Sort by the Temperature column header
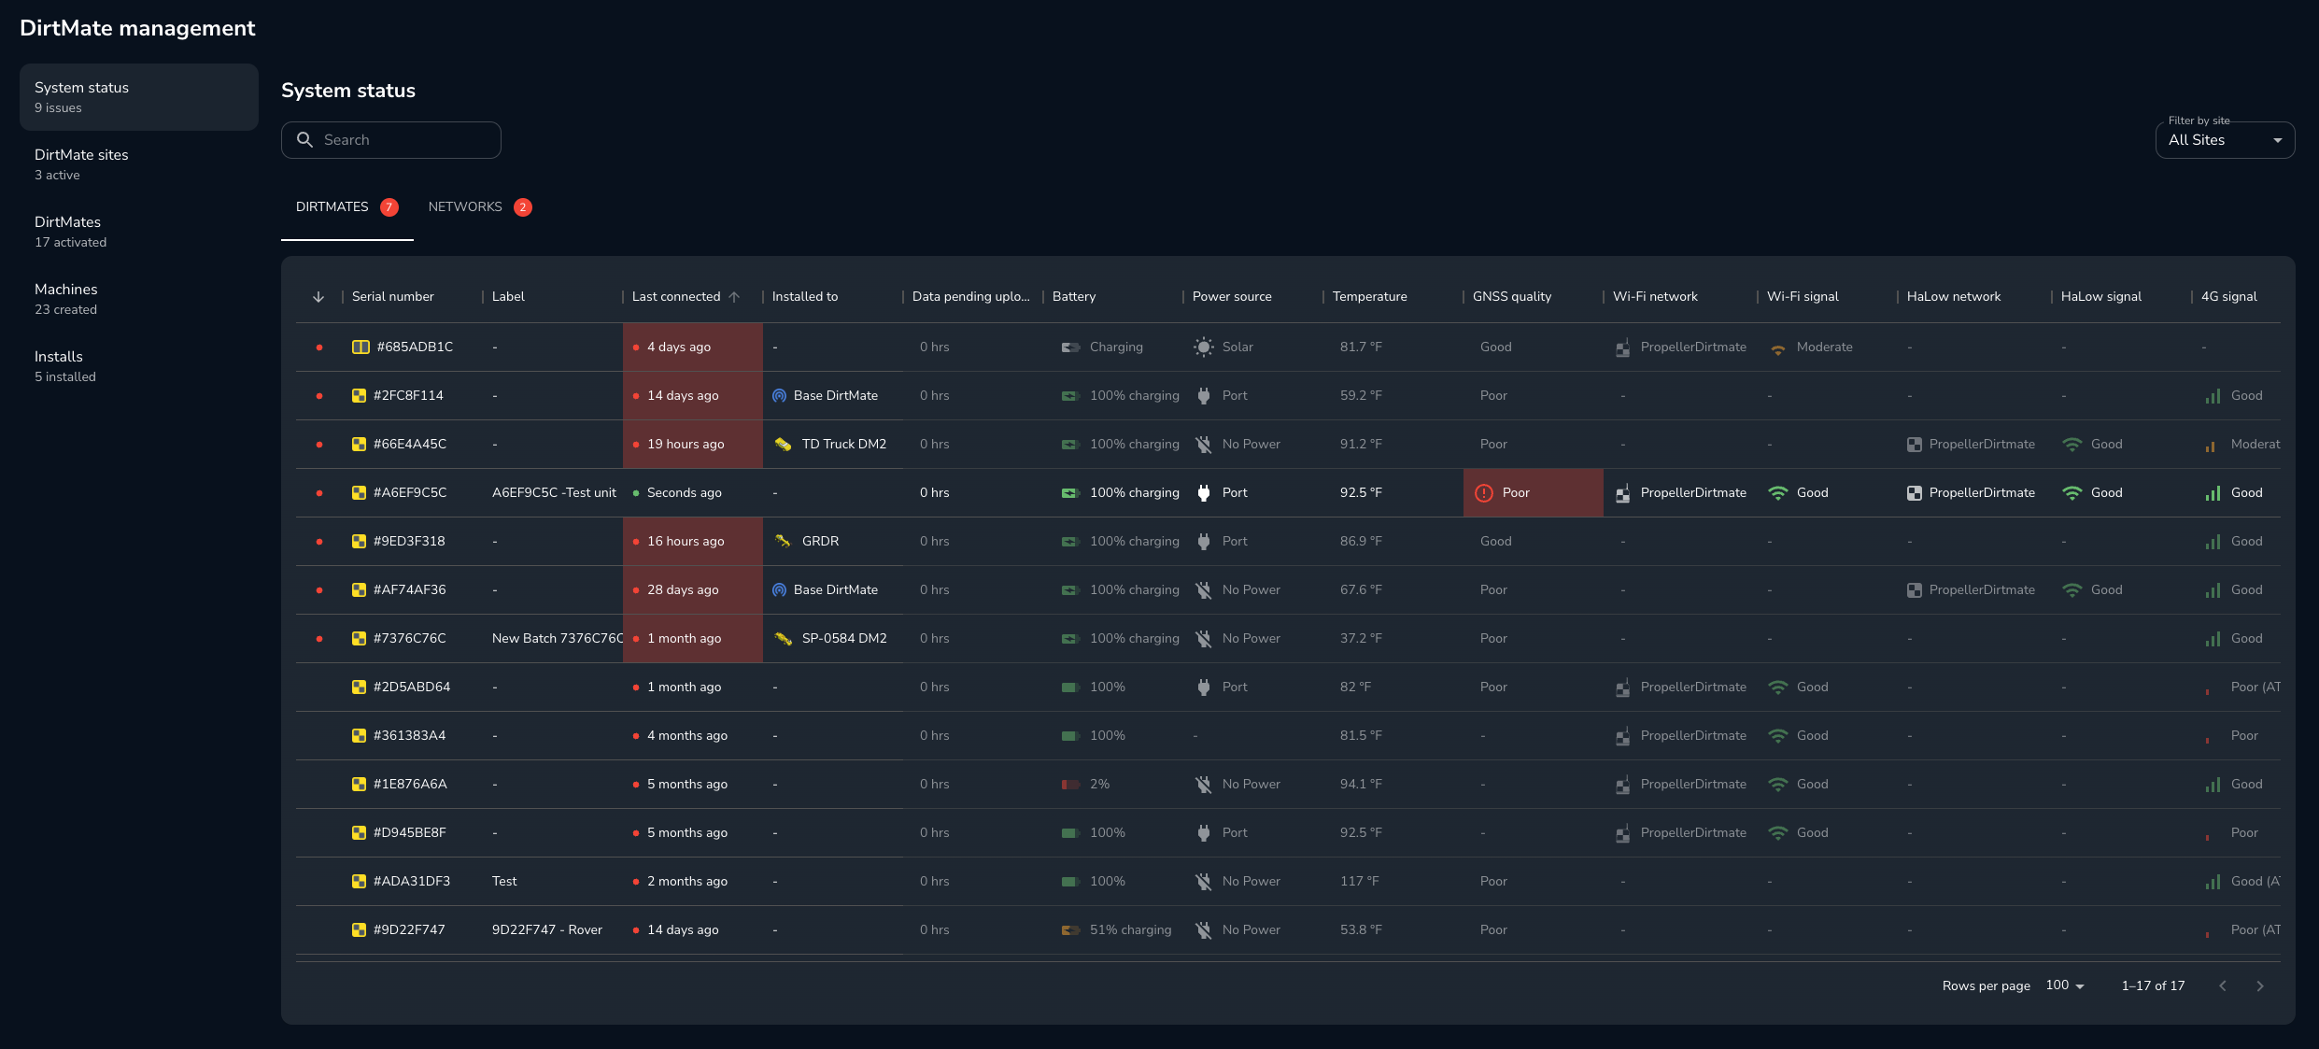 pyautogui.click(x=1369, y=297)
